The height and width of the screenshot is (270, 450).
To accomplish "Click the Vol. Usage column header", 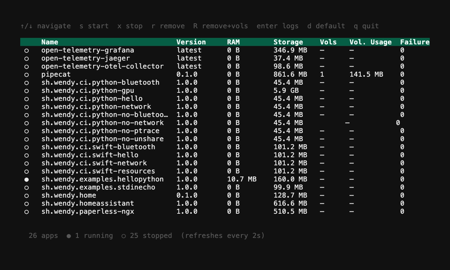I will click(x=370, y=42).
